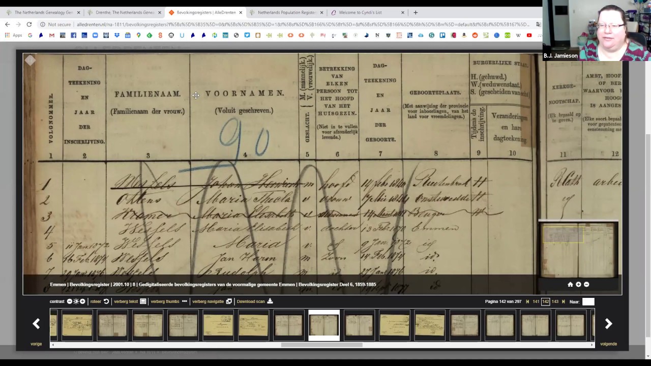Click the diamond icon on the scan viewer
This screenshot has height=366, width=651.
[x=30, y=61]
